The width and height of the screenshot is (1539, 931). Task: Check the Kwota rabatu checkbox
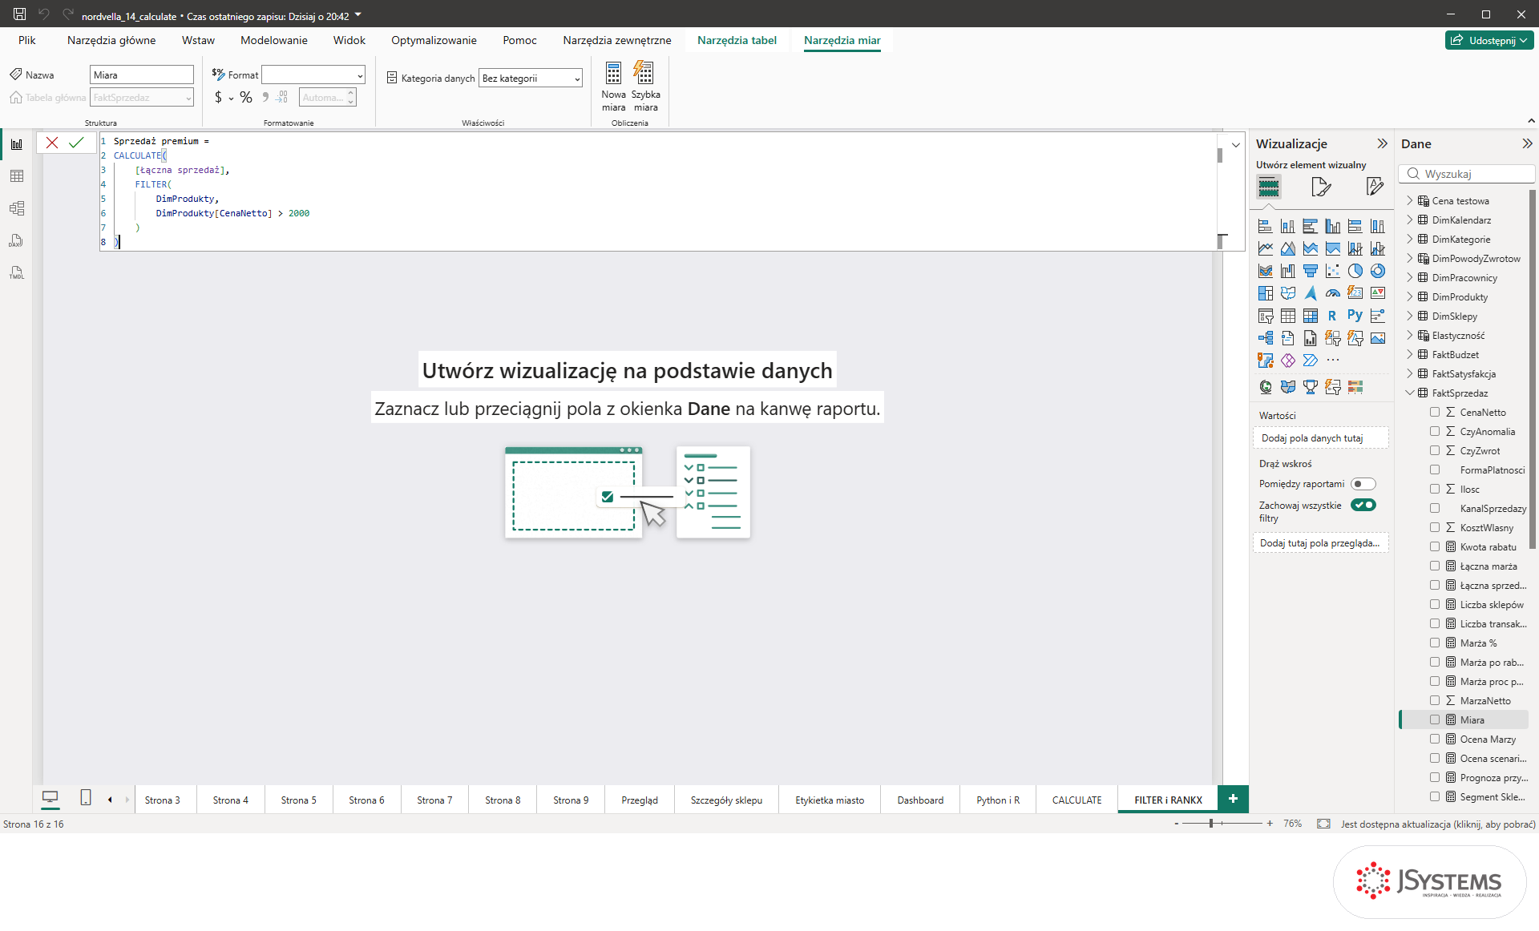(1435, 547)
